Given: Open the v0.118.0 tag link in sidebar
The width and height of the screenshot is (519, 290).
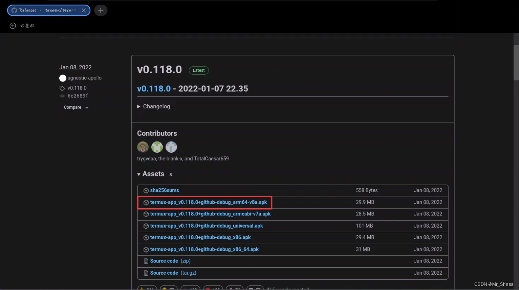Looking at the screenshot, I should [77, 88].
